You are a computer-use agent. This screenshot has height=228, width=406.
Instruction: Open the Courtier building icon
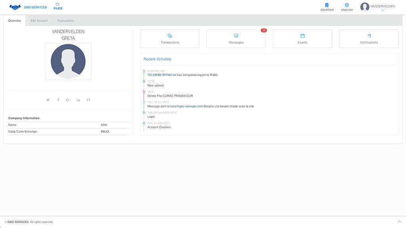pos(327,5)
